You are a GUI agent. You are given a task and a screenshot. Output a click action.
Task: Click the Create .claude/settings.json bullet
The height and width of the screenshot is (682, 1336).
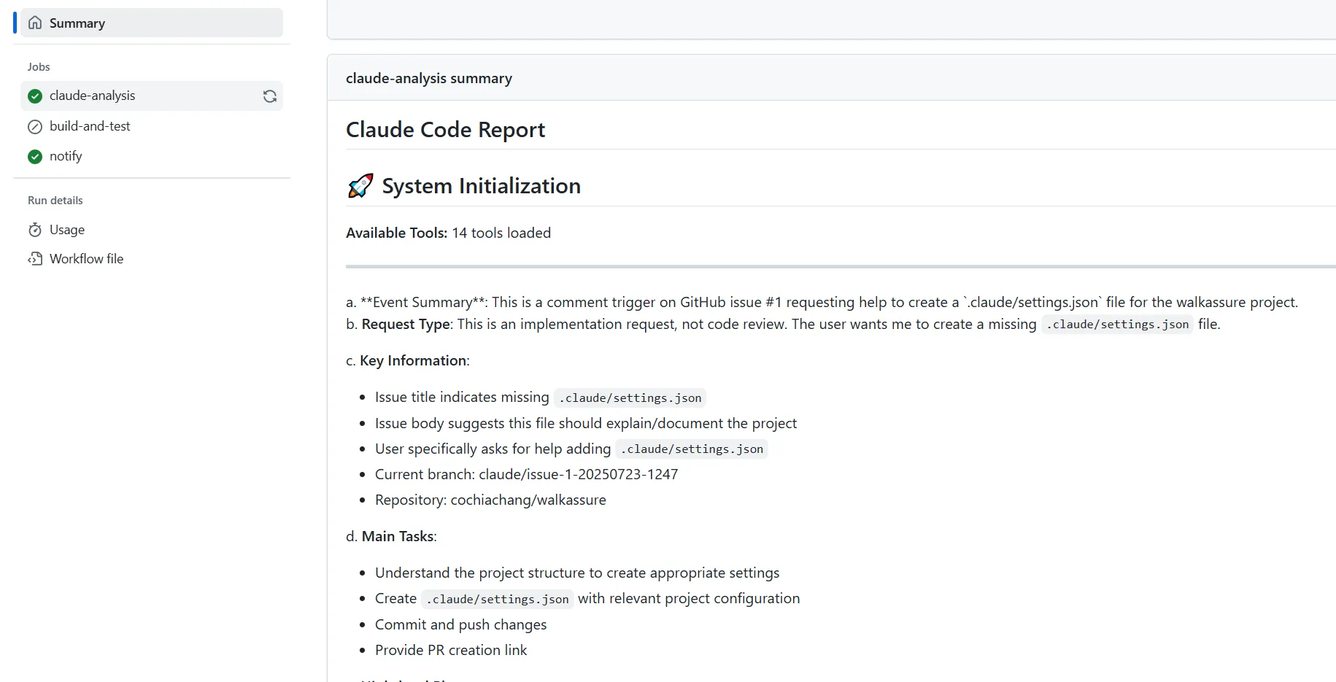point(587,599)
